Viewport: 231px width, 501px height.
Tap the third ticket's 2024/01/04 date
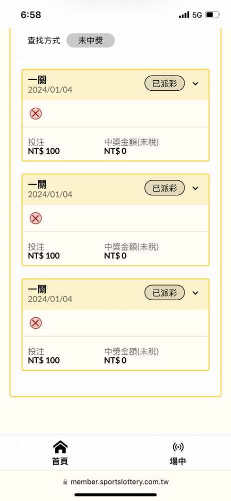[50, 299]
